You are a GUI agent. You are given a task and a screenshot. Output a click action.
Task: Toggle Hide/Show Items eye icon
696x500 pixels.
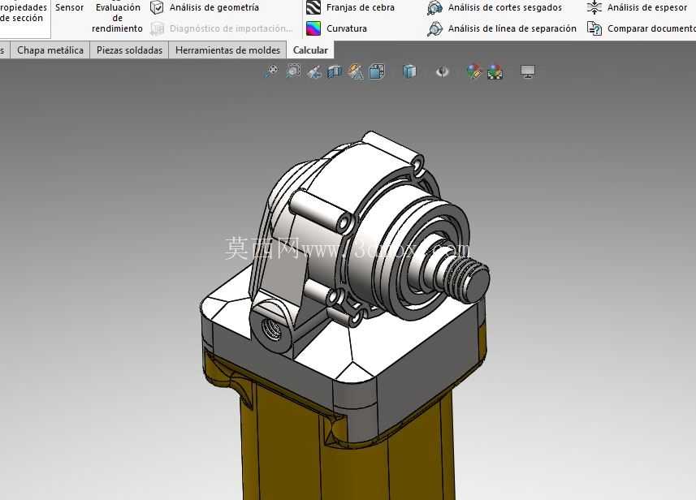click(442, 71)
